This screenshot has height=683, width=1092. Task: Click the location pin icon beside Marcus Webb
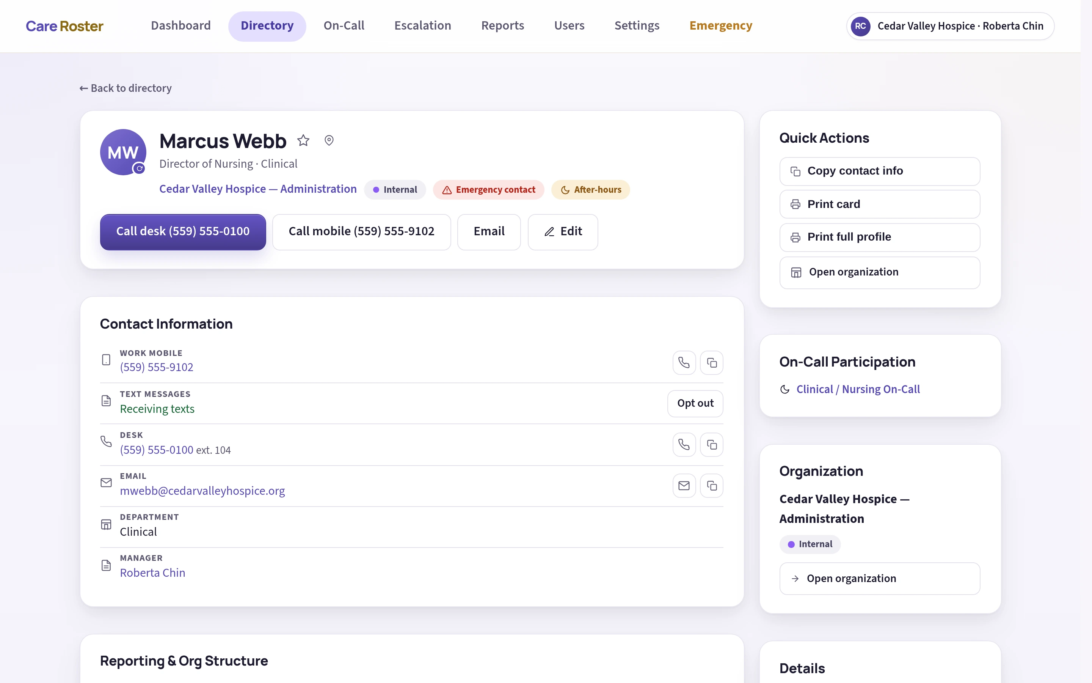(x=329, y=140)
